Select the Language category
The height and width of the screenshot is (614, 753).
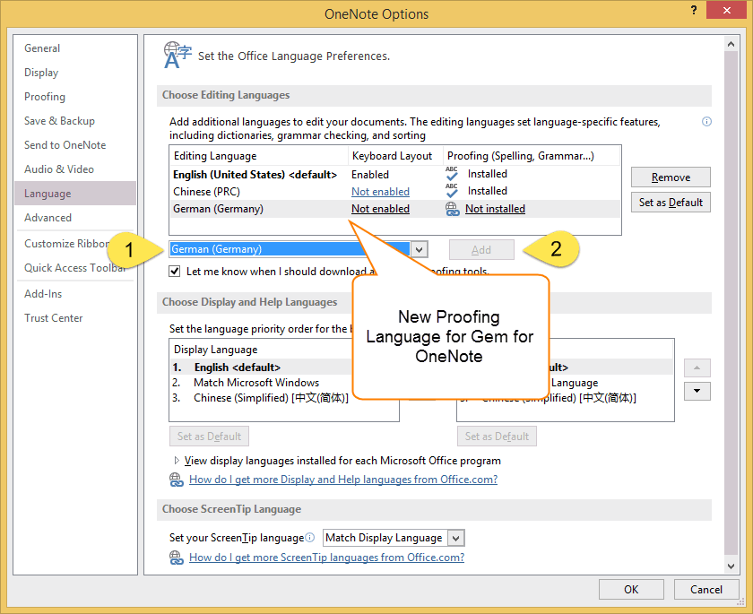75,194
